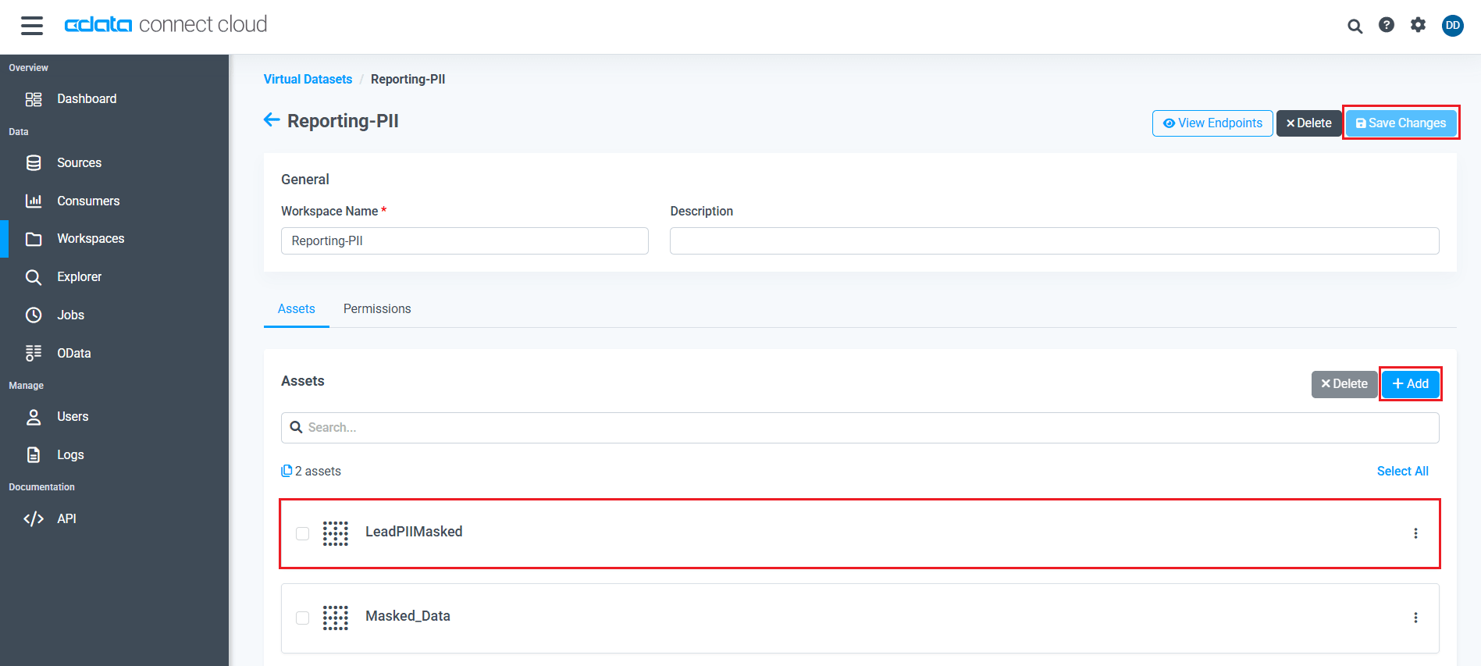Open the help question mark icon
1481x666 pixels.
coord(1386,25)
